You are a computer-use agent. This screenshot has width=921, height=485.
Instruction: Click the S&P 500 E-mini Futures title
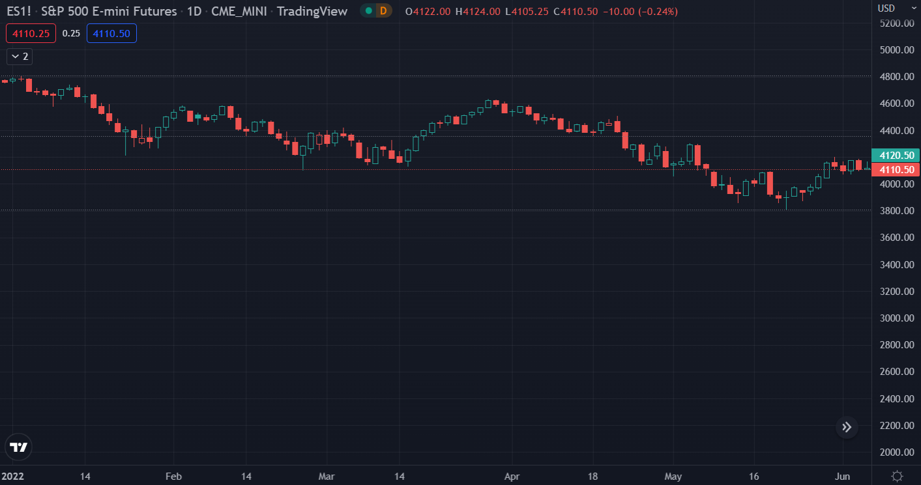pyautogui.click(x=109, y=11)
